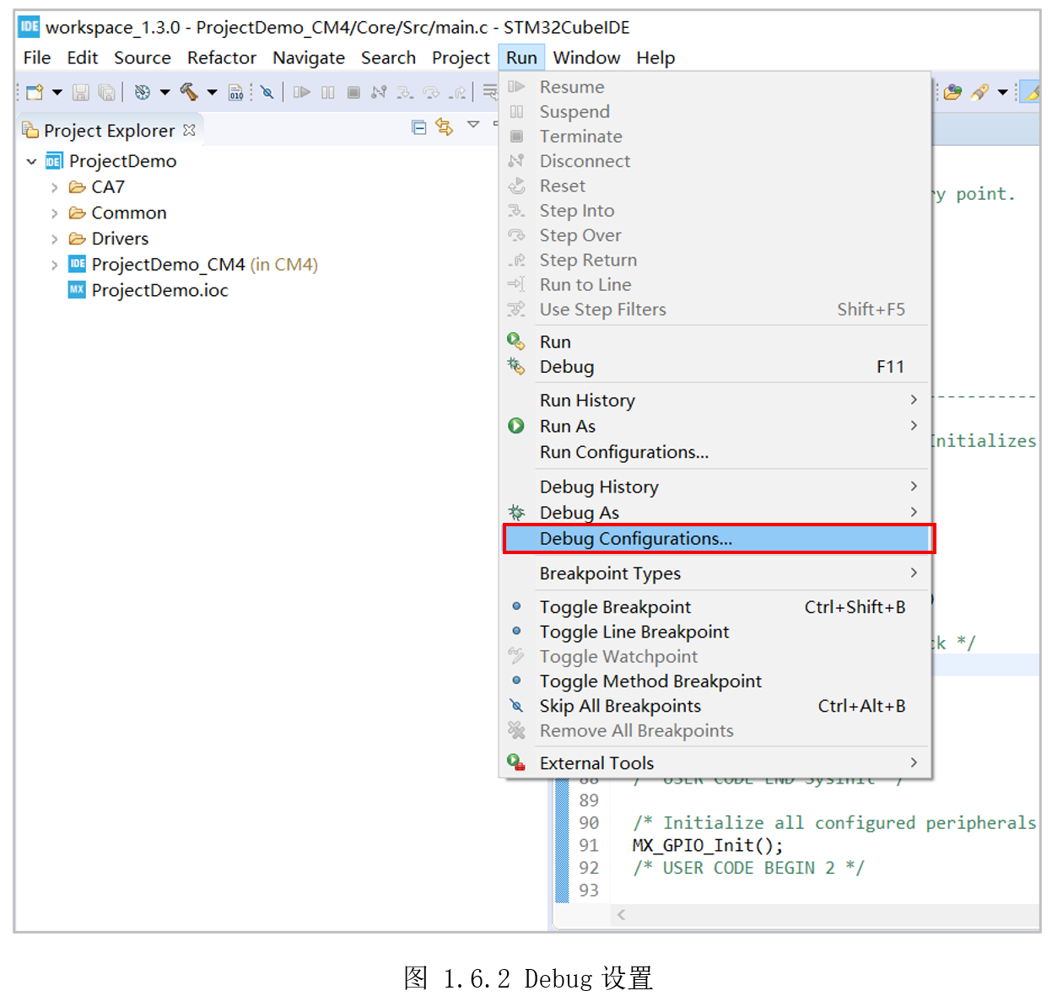Collapse the ProjectDemo tree root

32,161
